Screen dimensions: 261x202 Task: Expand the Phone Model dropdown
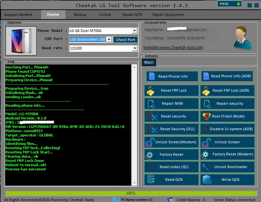(135, 31)
